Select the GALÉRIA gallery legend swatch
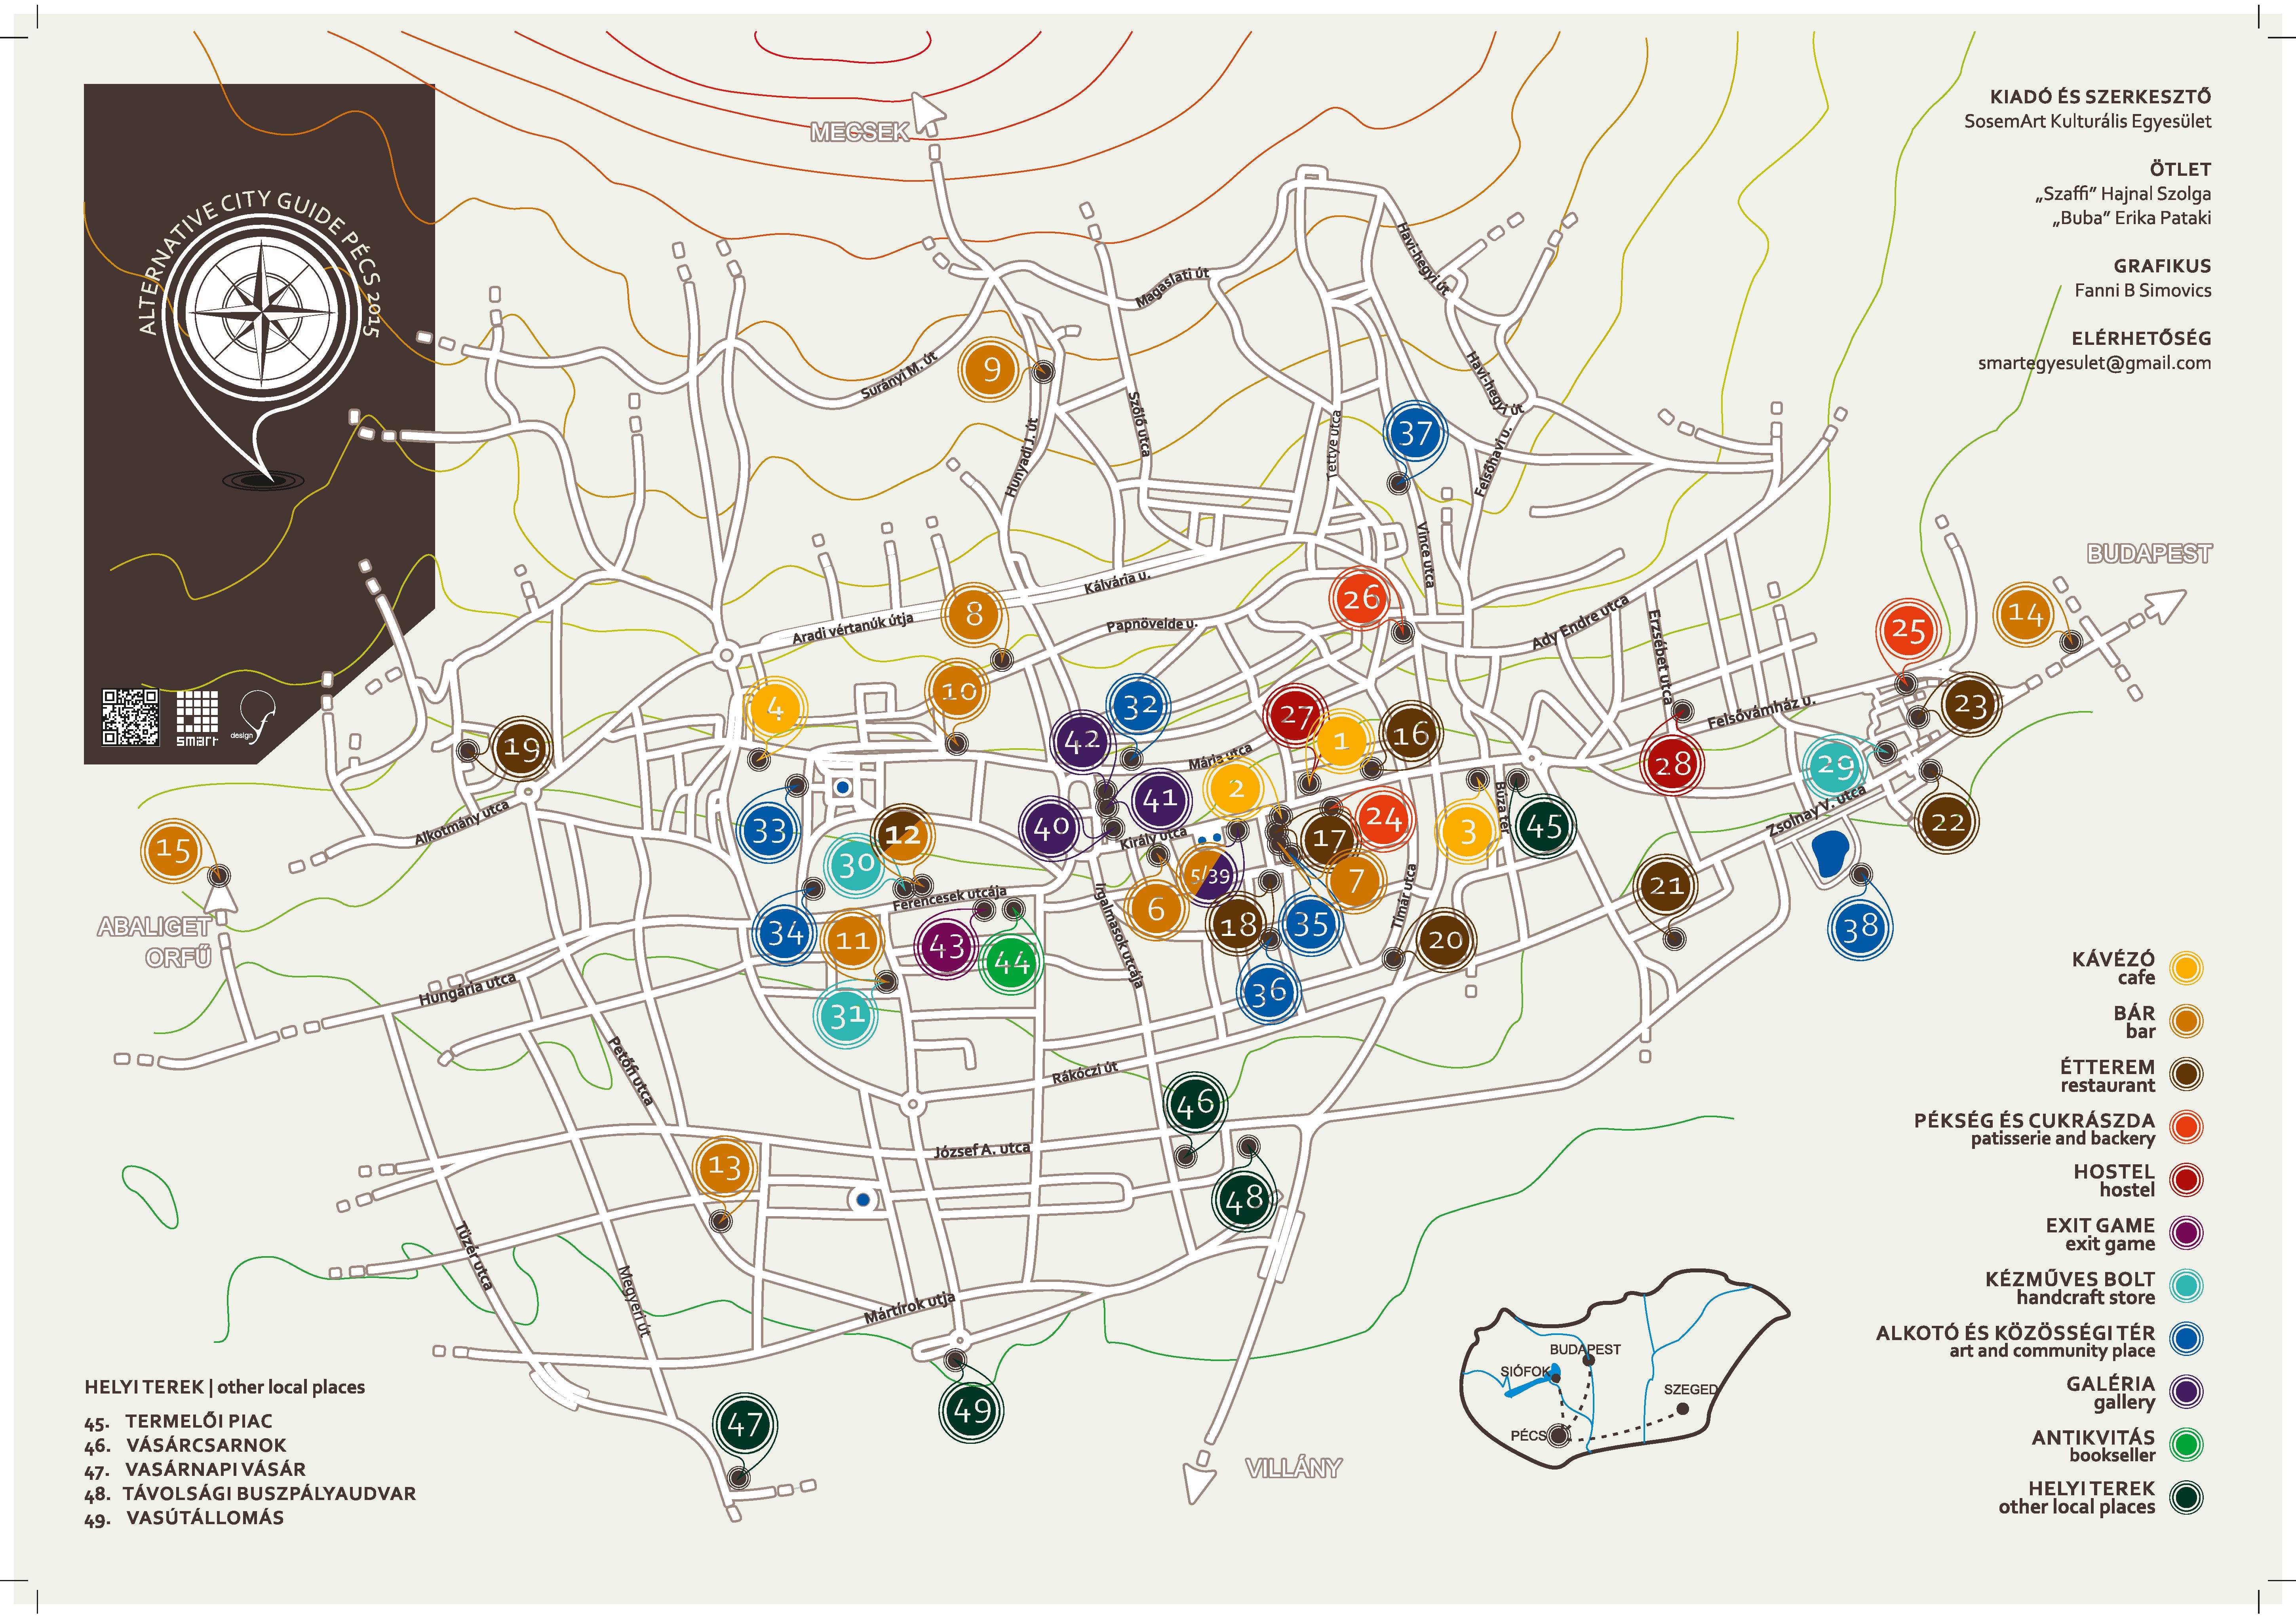This screenshot has width=2296, height=1618. pos(2186,1391)
